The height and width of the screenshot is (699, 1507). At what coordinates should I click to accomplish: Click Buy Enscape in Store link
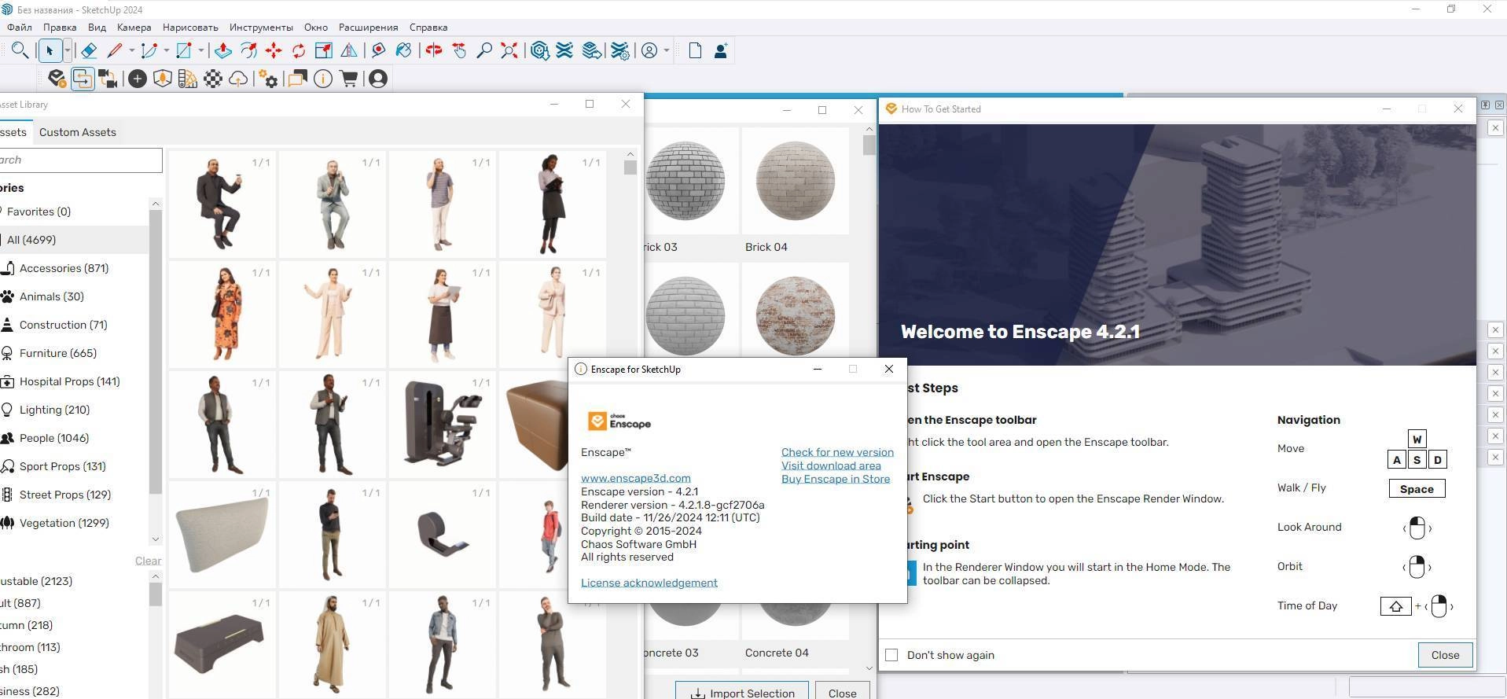click(836, 479)
